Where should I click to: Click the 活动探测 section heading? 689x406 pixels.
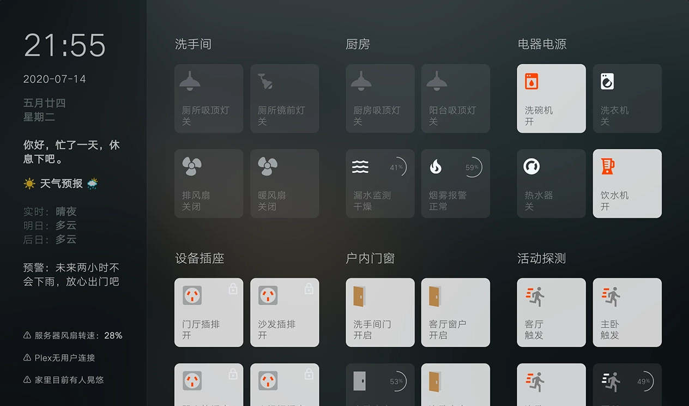[542, 258]
